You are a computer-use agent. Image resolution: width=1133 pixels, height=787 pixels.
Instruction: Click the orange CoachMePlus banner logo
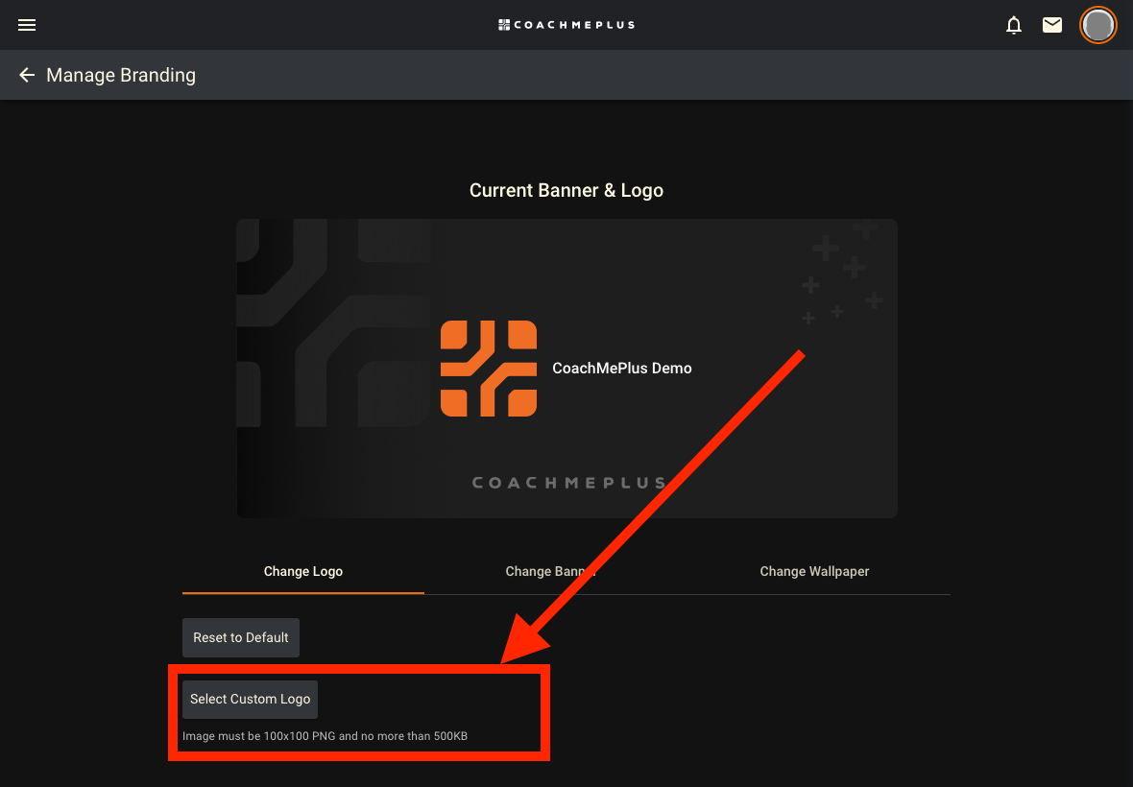pyautogui.click(x=489, y=369)
